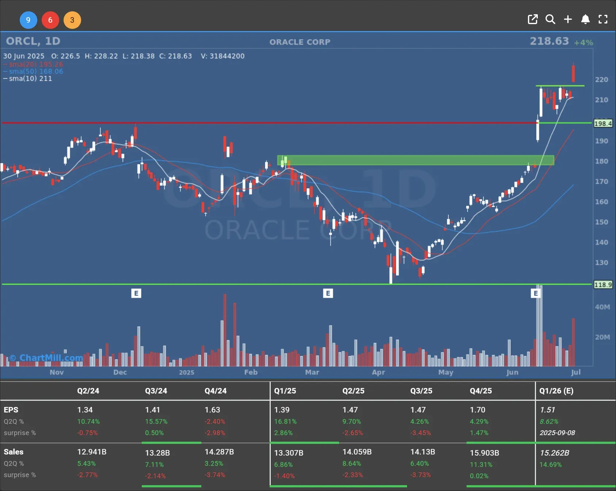Click EPS surprise -3.45%

click(x=421, y=433)
